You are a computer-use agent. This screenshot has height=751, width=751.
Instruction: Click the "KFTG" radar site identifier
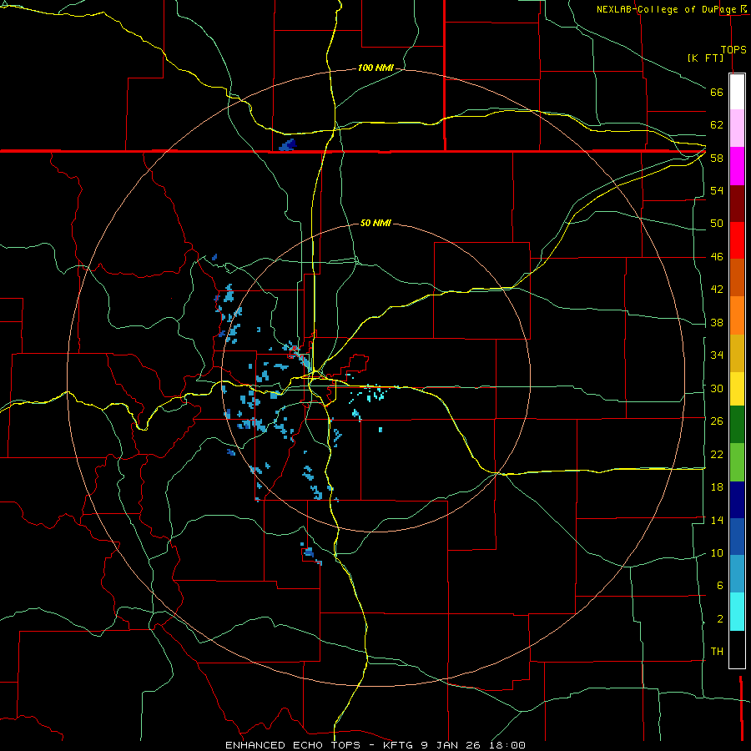pos(398,745)
